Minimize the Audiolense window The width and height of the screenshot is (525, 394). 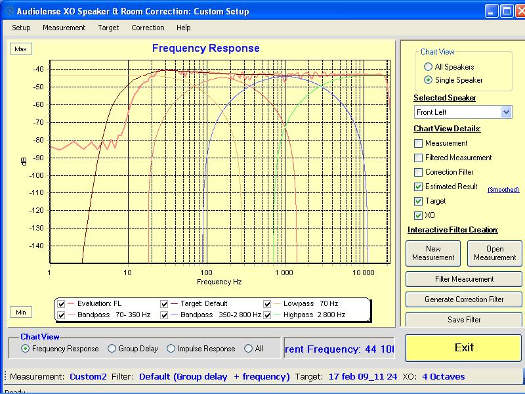tap(491, 12)
